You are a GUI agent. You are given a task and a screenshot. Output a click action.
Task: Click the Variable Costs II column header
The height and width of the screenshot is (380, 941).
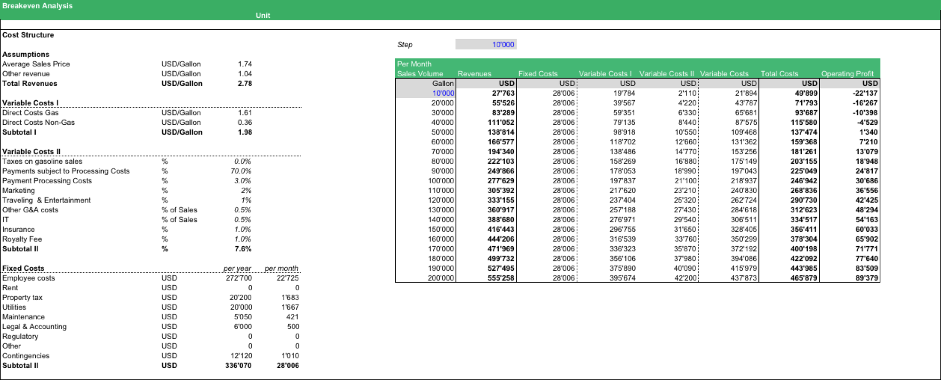click(x=667, y=74)
